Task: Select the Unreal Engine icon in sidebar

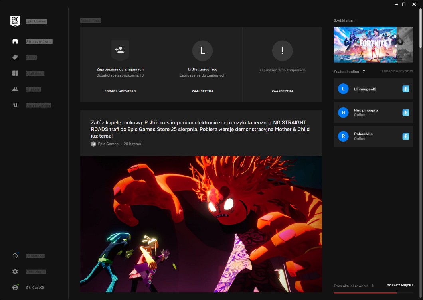Action: (15, 105)
